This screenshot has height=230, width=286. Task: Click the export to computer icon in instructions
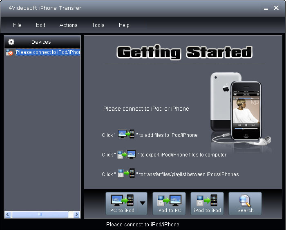click(x=126, y=154)
